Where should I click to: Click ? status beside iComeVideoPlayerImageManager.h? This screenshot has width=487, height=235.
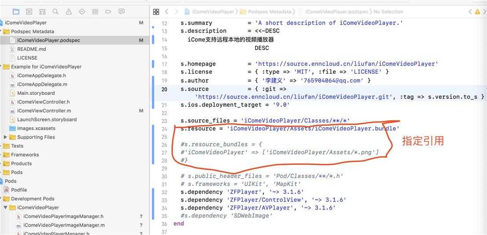141,217
